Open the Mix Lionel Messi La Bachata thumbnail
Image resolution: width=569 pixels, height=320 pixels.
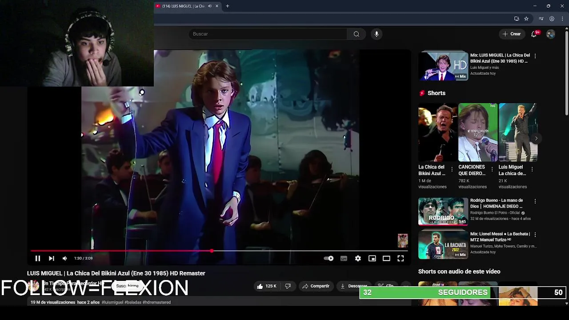[443, 244]
